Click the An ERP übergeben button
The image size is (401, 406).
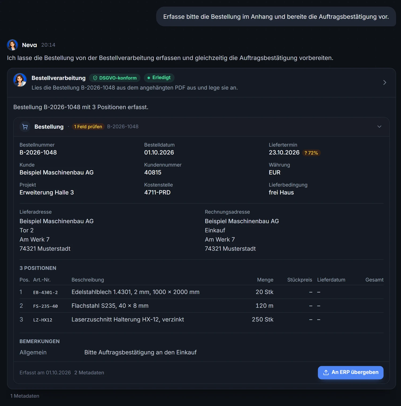coord(350,373)
